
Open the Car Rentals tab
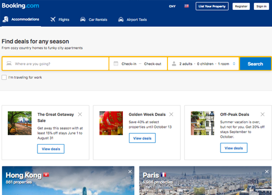coord(94,20)
